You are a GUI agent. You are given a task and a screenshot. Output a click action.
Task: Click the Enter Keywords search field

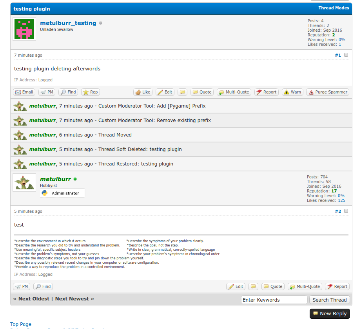point(274,300)
